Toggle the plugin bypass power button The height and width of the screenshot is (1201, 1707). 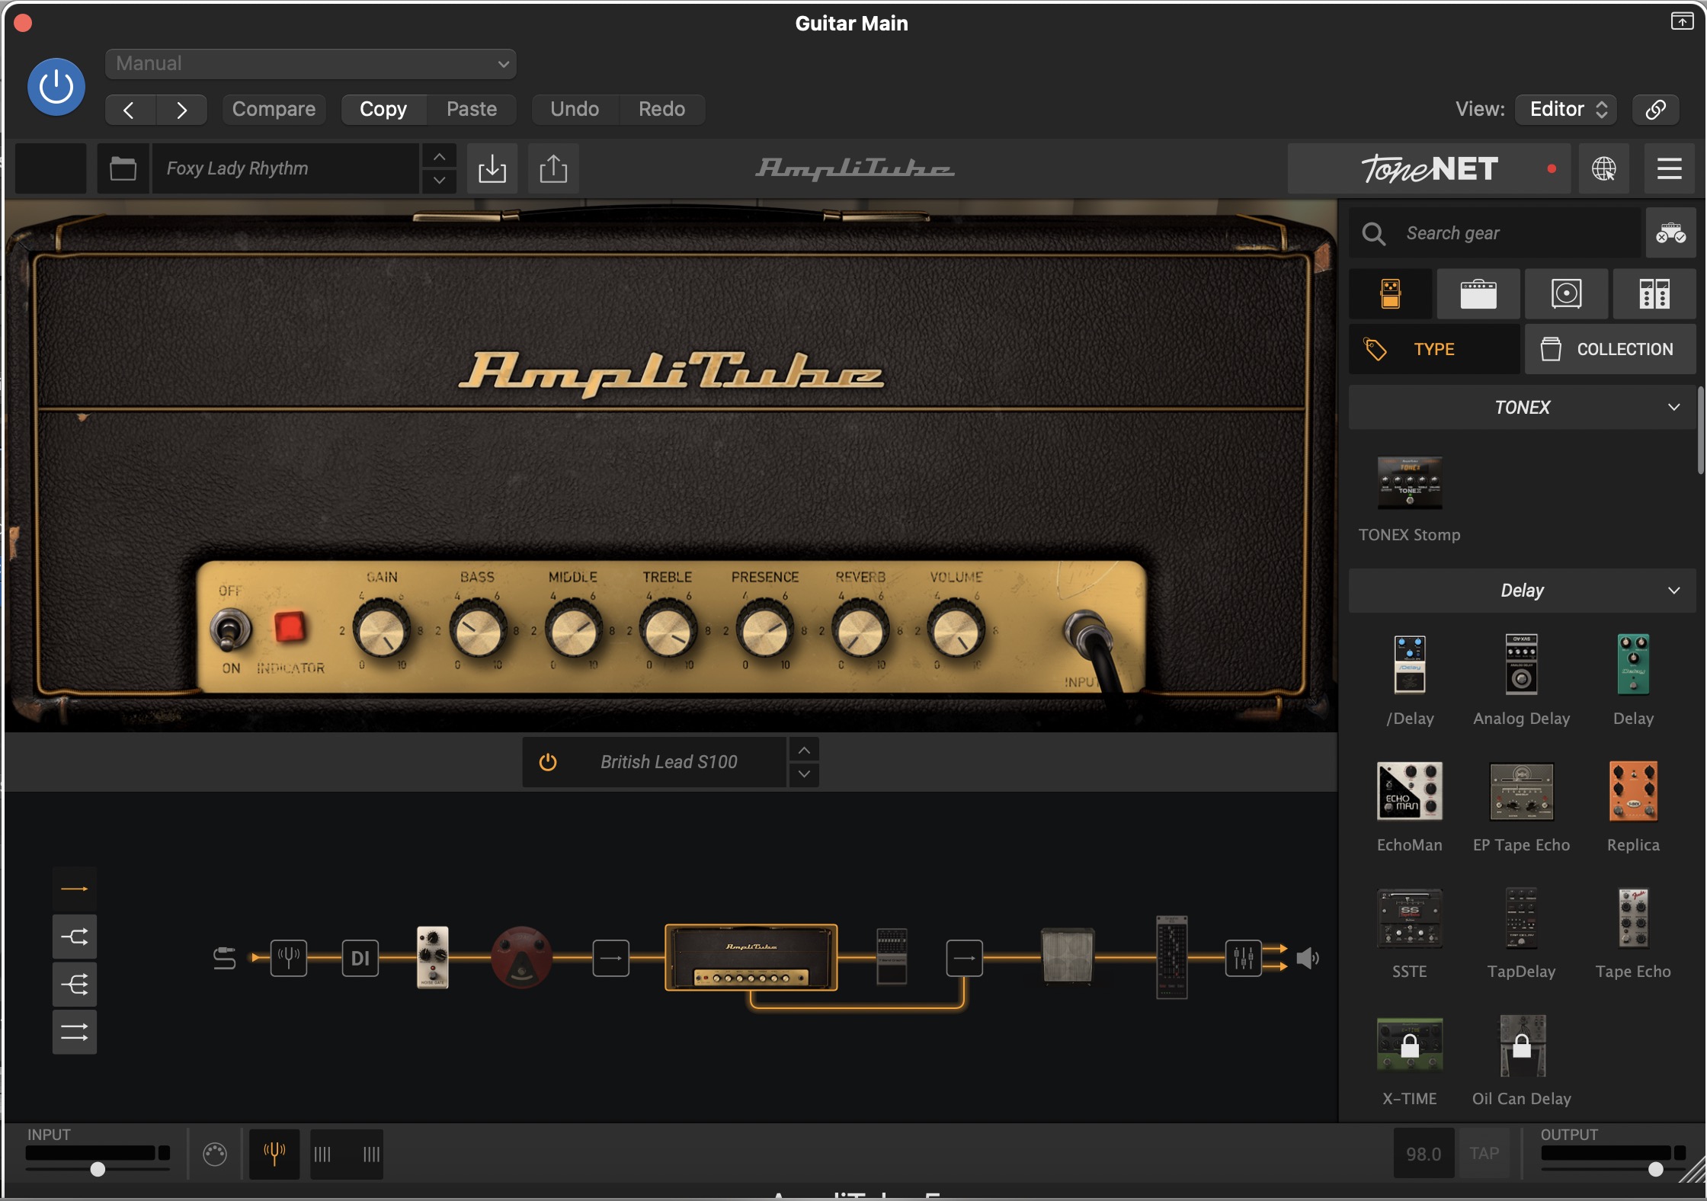[56, 87]
